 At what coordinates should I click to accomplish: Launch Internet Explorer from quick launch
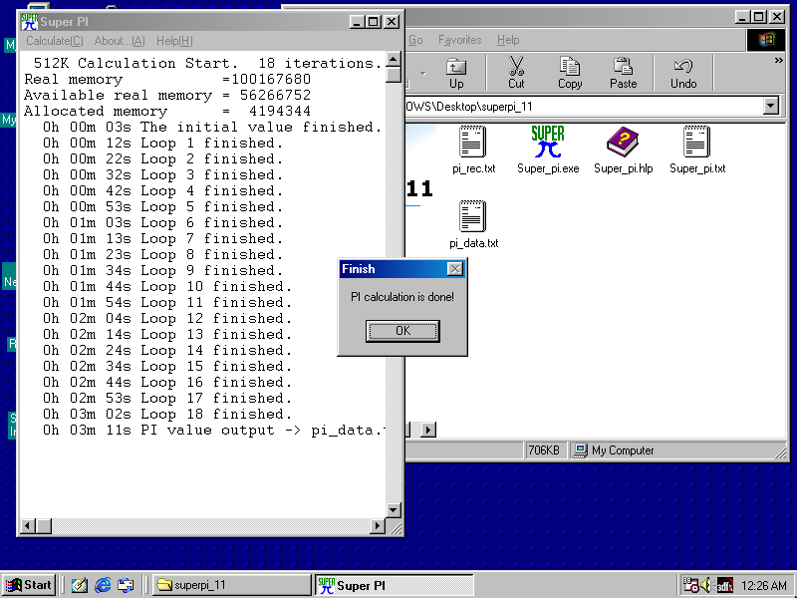tap(103, 585)
